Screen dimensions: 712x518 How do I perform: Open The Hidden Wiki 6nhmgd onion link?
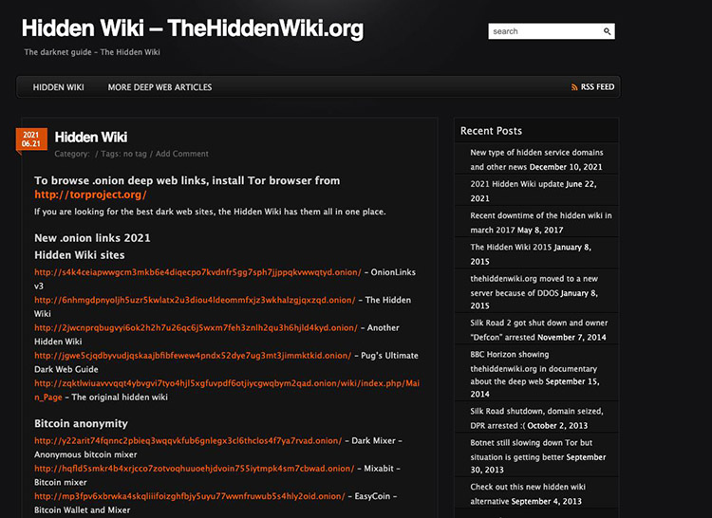click(195, 300)
